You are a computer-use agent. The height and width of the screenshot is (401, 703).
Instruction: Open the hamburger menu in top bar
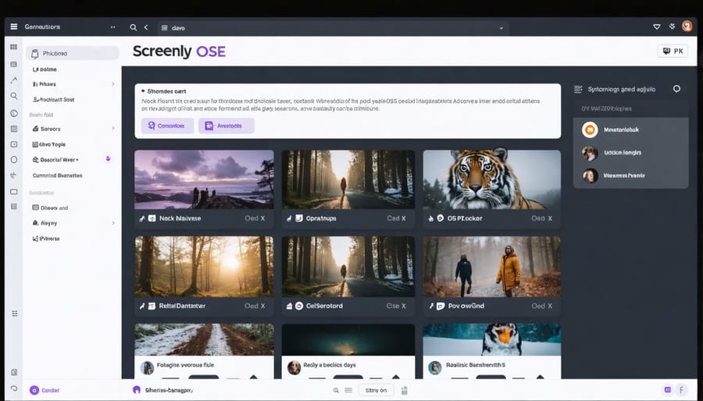coord(14,27)
